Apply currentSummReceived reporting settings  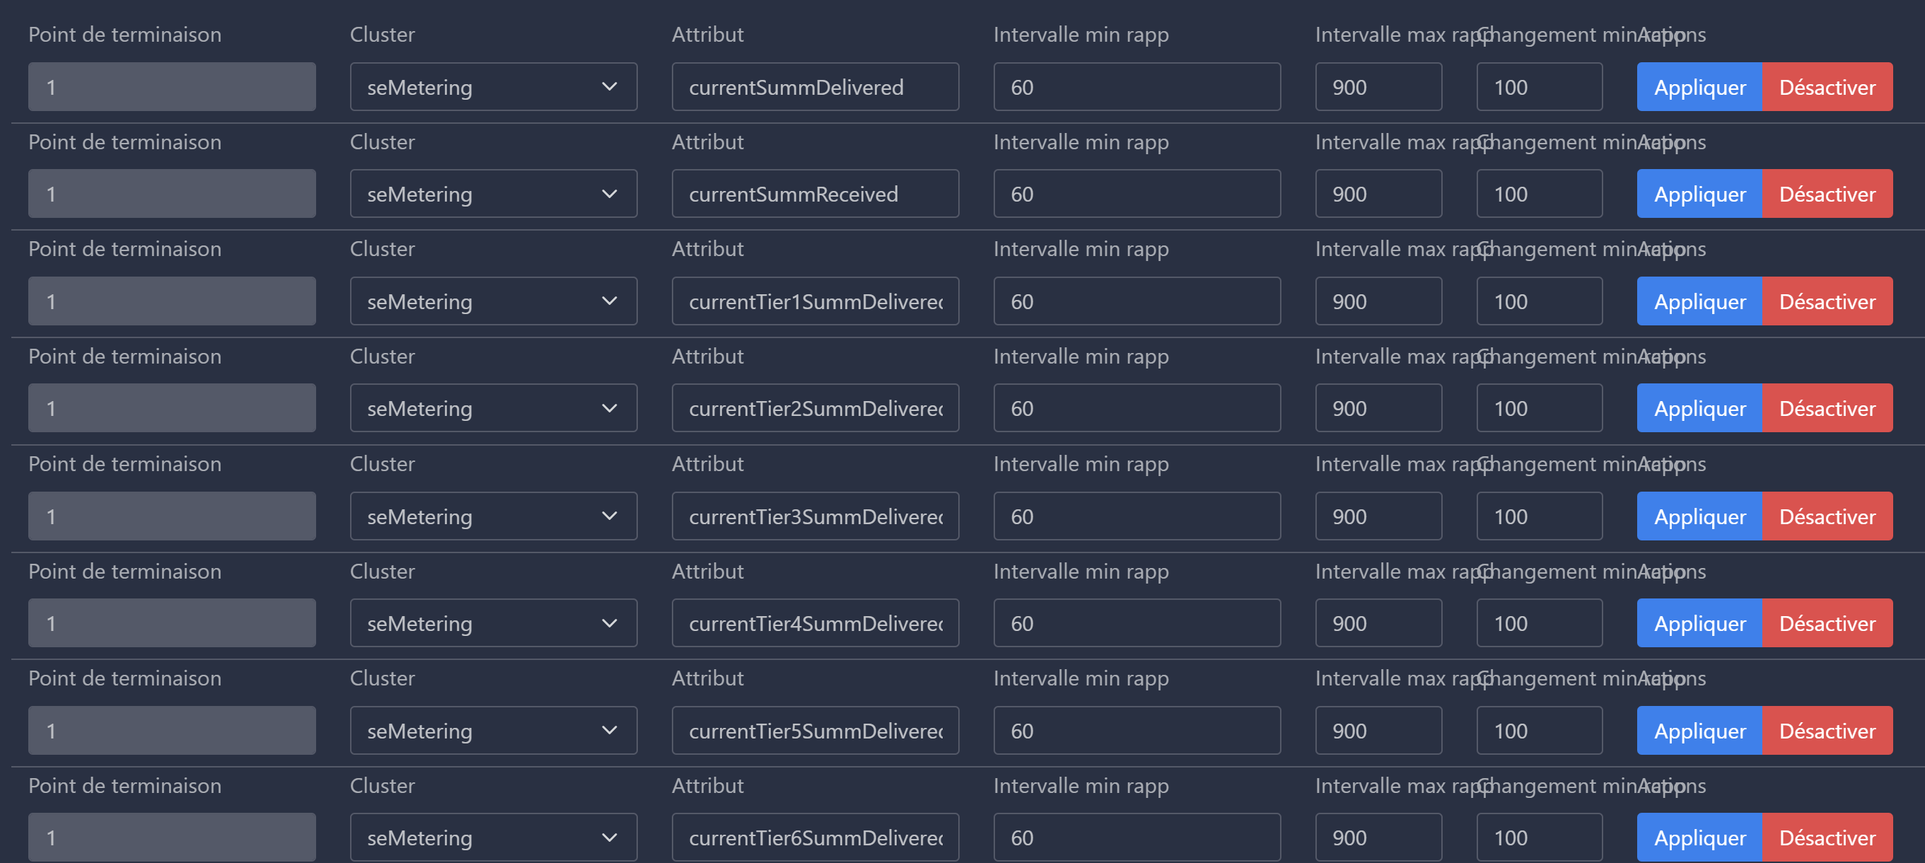tap(1699, 194)
